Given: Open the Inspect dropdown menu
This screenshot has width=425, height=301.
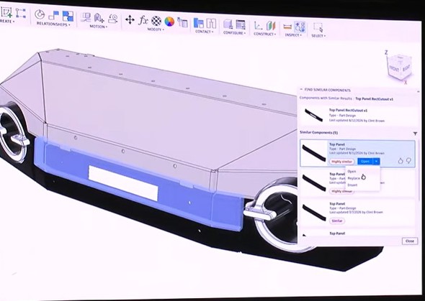Looking at the screenshot, I should tap(293, 35).
